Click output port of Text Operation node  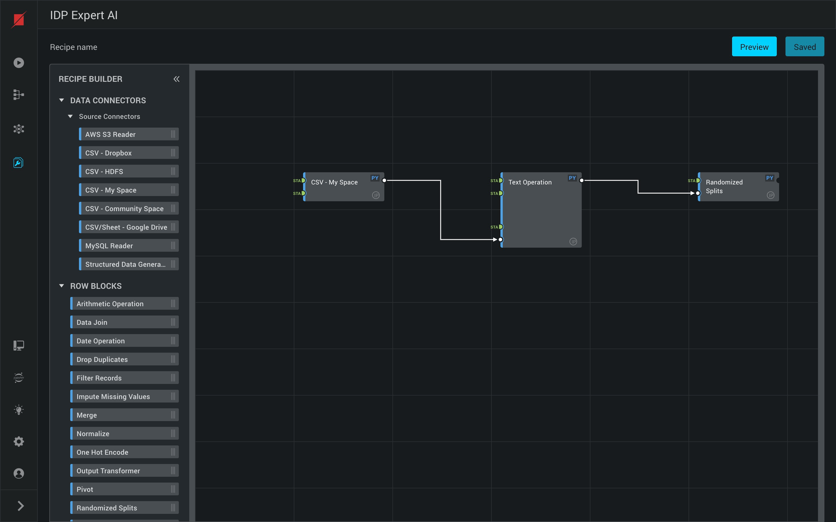[x=582, y=181]
